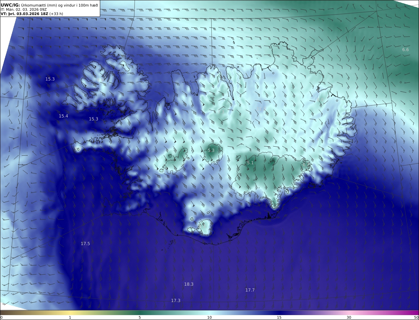The width and height of the screenshot is (419, 320).
Task: Click the 17.3 value label on the map
Action: (x=176, y=300)
